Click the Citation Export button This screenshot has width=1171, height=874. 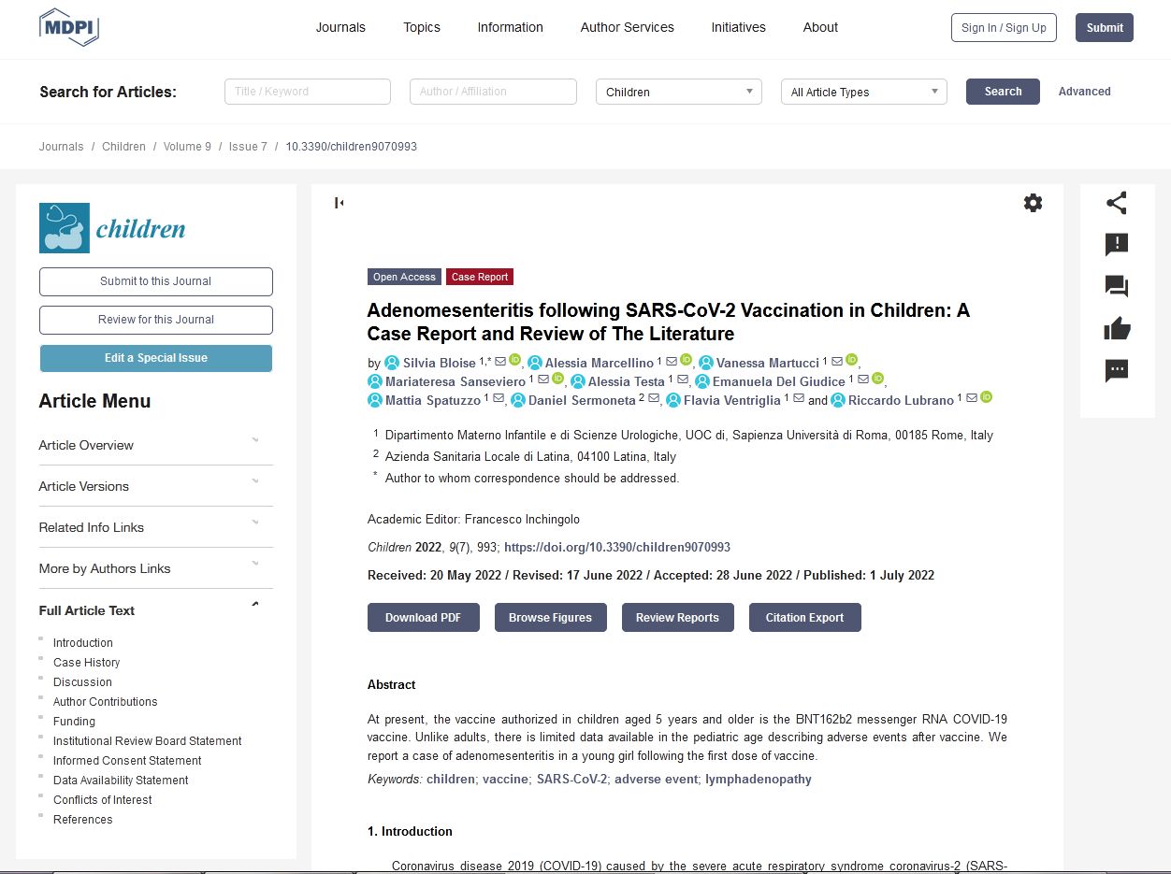(x=804, y=618)
